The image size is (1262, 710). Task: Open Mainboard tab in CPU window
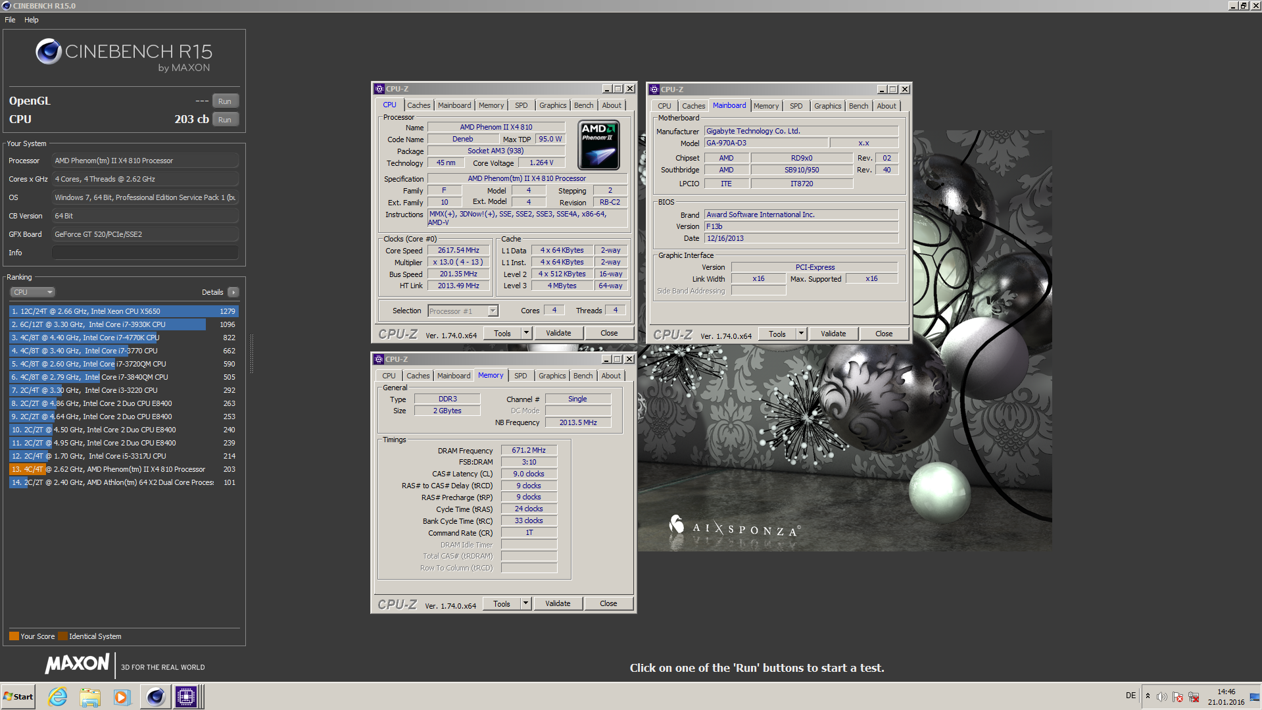(x=454, y=105)
